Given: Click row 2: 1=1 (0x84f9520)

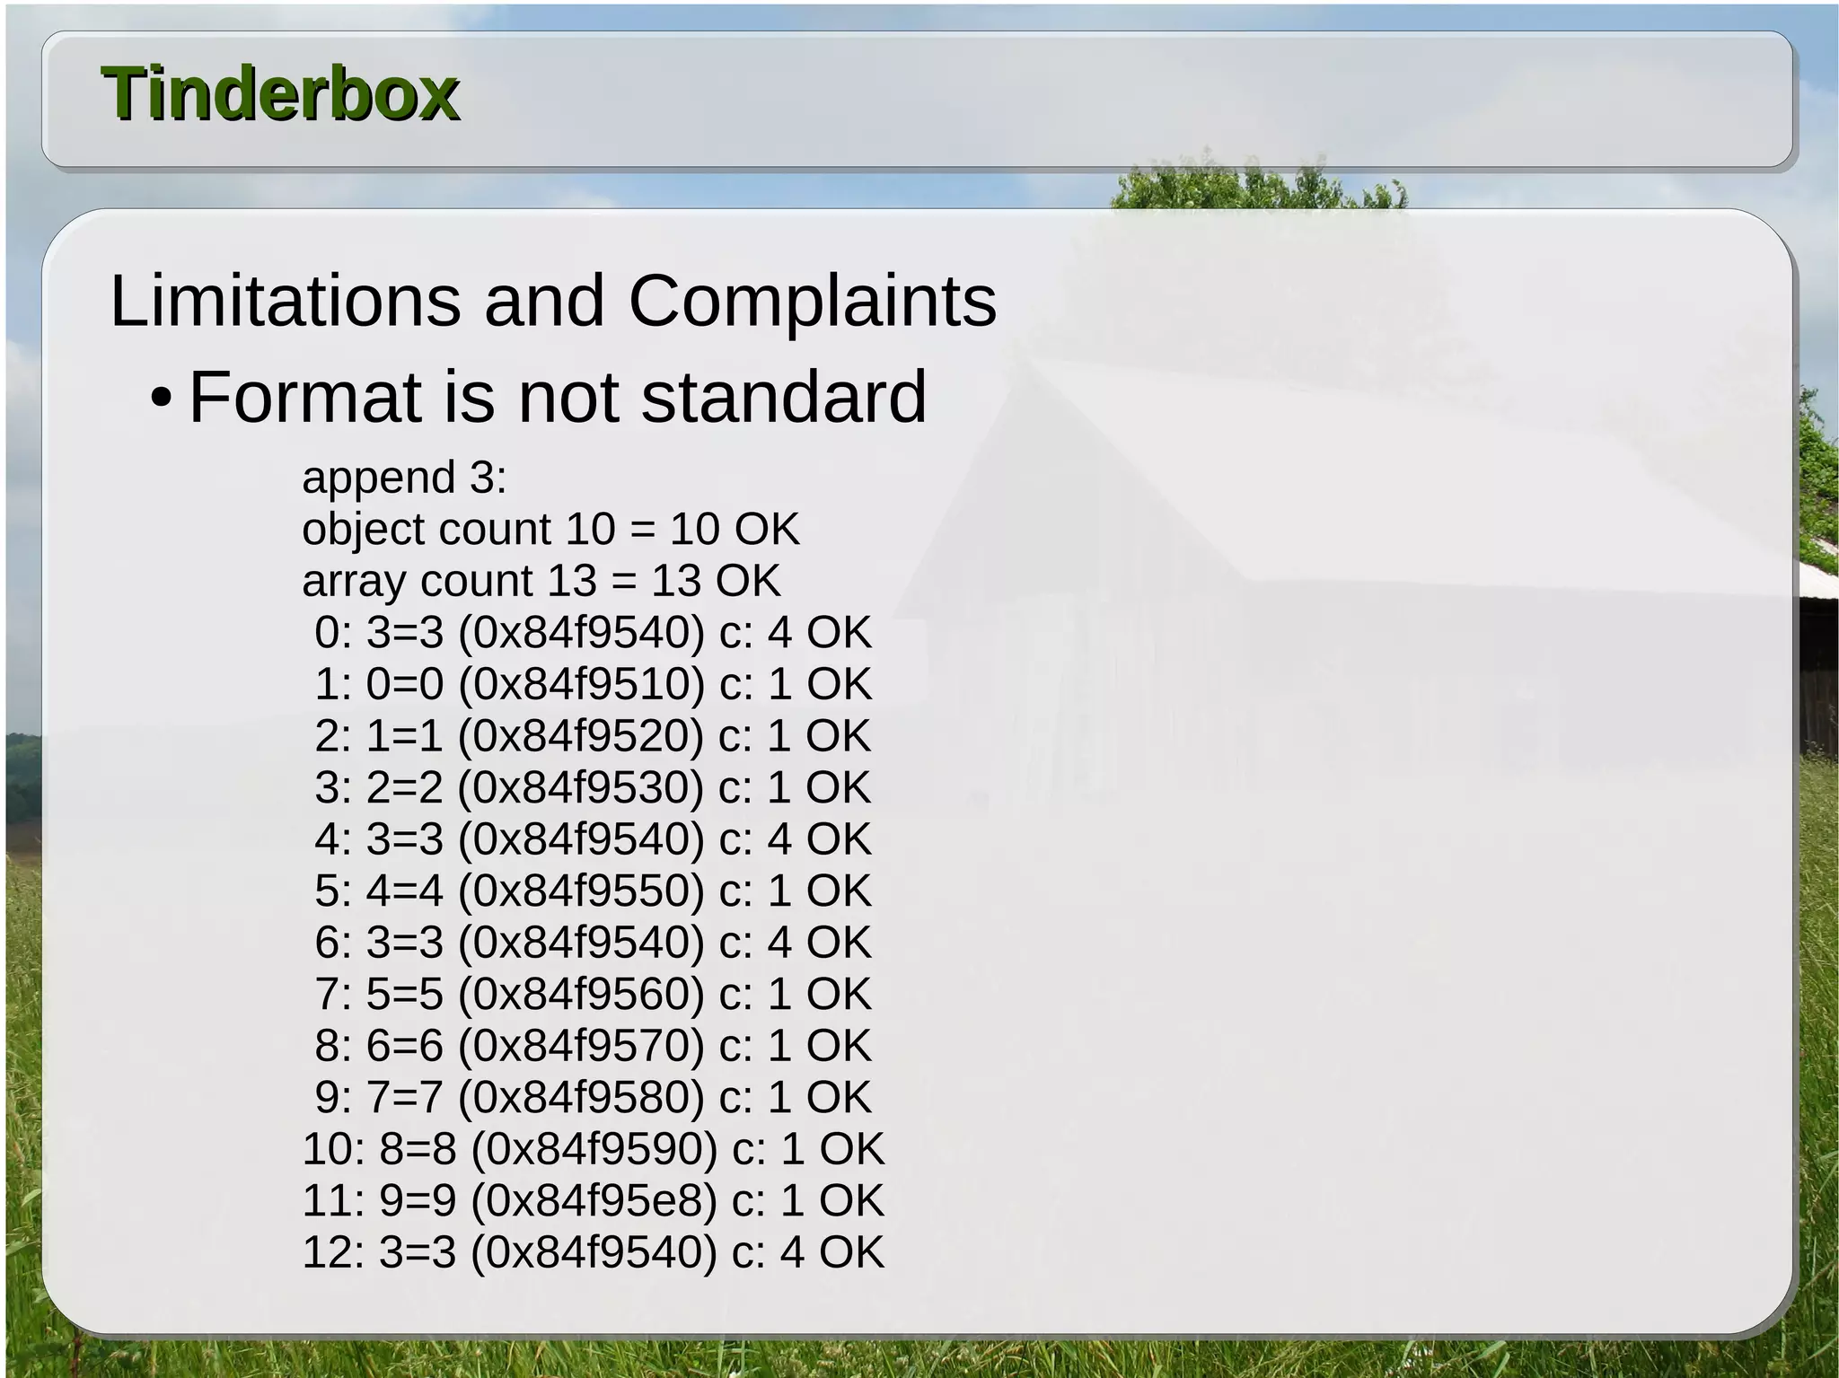Looking at the screenshot, I should [593, 735].
